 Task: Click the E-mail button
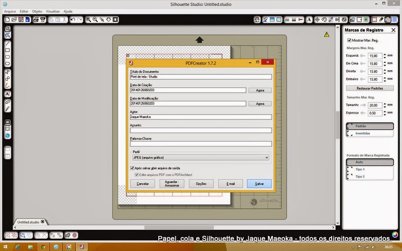[231, 184]
